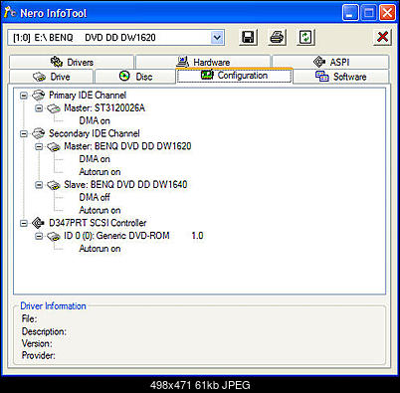Click the Refresh icon in toolbar
The image size is (400, 393).
coord(305,37)
